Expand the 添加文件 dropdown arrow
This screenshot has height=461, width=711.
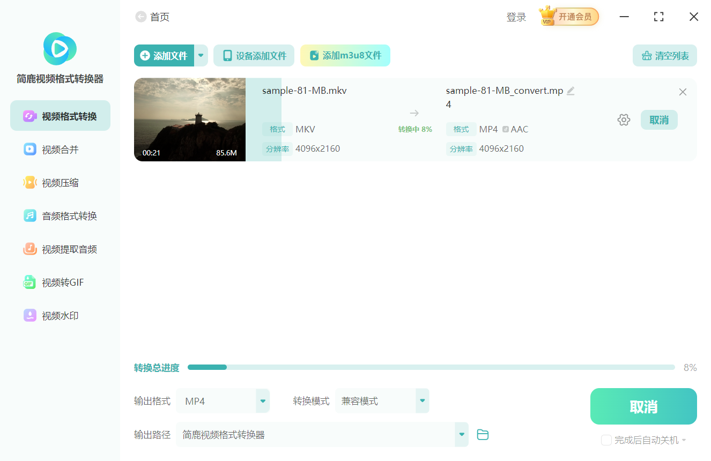pos(201,55)
